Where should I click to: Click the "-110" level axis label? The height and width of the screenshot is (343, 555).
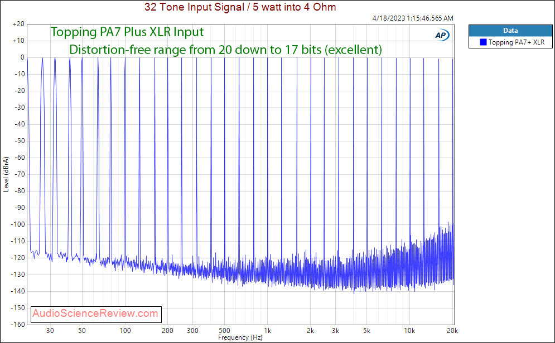click(x=18, y=241)
